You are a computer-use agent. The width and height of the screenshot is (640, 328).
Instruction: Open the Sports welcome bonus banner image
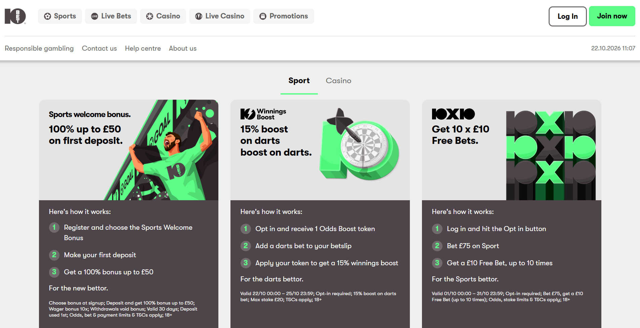coord(129,150)
